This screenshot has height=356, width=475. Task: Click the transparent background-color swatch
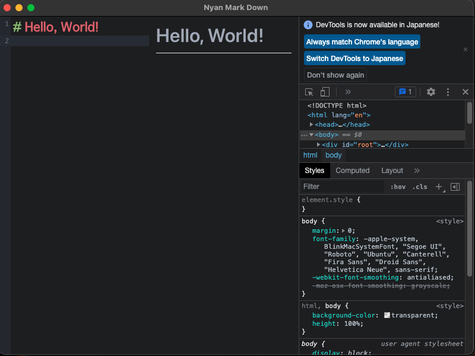[x=387, y=315]
